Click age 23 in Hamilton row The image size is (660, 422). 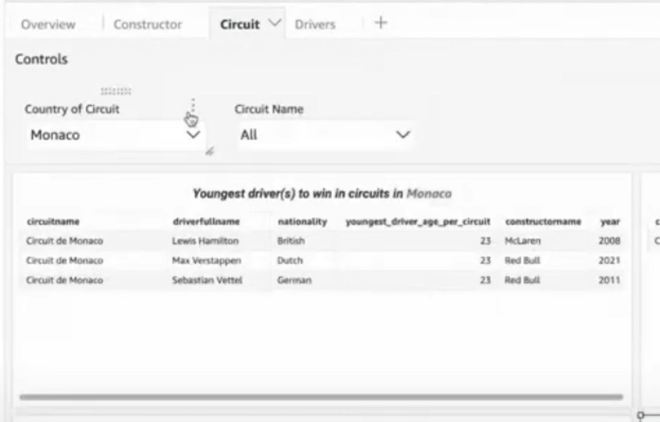click(485, 241)
